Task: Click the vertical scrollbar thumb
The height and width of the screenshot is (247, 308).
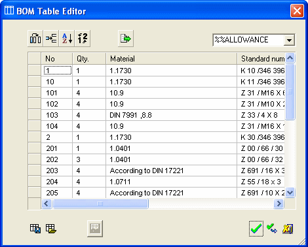Action: tap(290, 91)
